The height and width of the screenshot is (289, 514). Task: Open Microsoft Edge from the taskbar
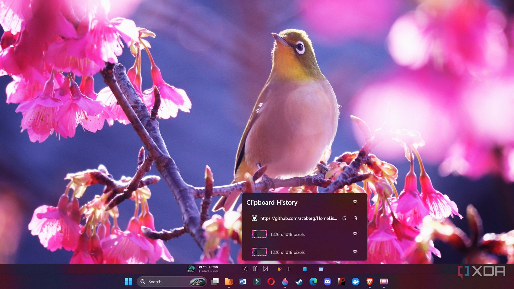[313, 282]
